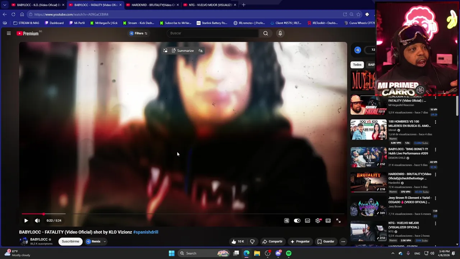This screenshot has height=259, width=460.
Task: Click the blue vidIQ badge in sidebar
Action: 358,50
